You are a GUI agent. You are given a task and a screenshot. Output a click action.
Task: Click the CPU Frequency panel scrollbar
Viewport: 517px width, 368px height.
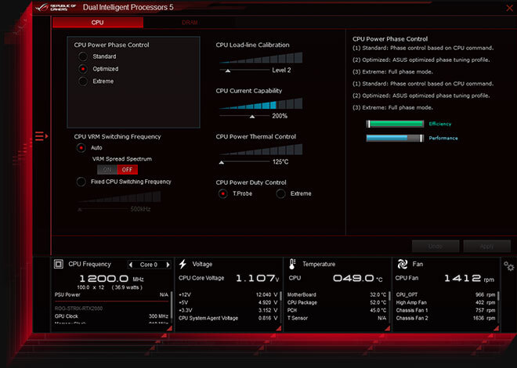click(172, 306)
